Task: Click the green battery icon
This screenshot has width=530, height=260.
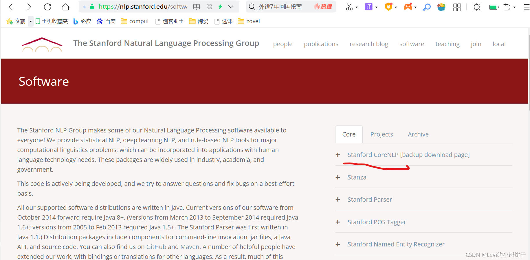Action: click(494, 7)
